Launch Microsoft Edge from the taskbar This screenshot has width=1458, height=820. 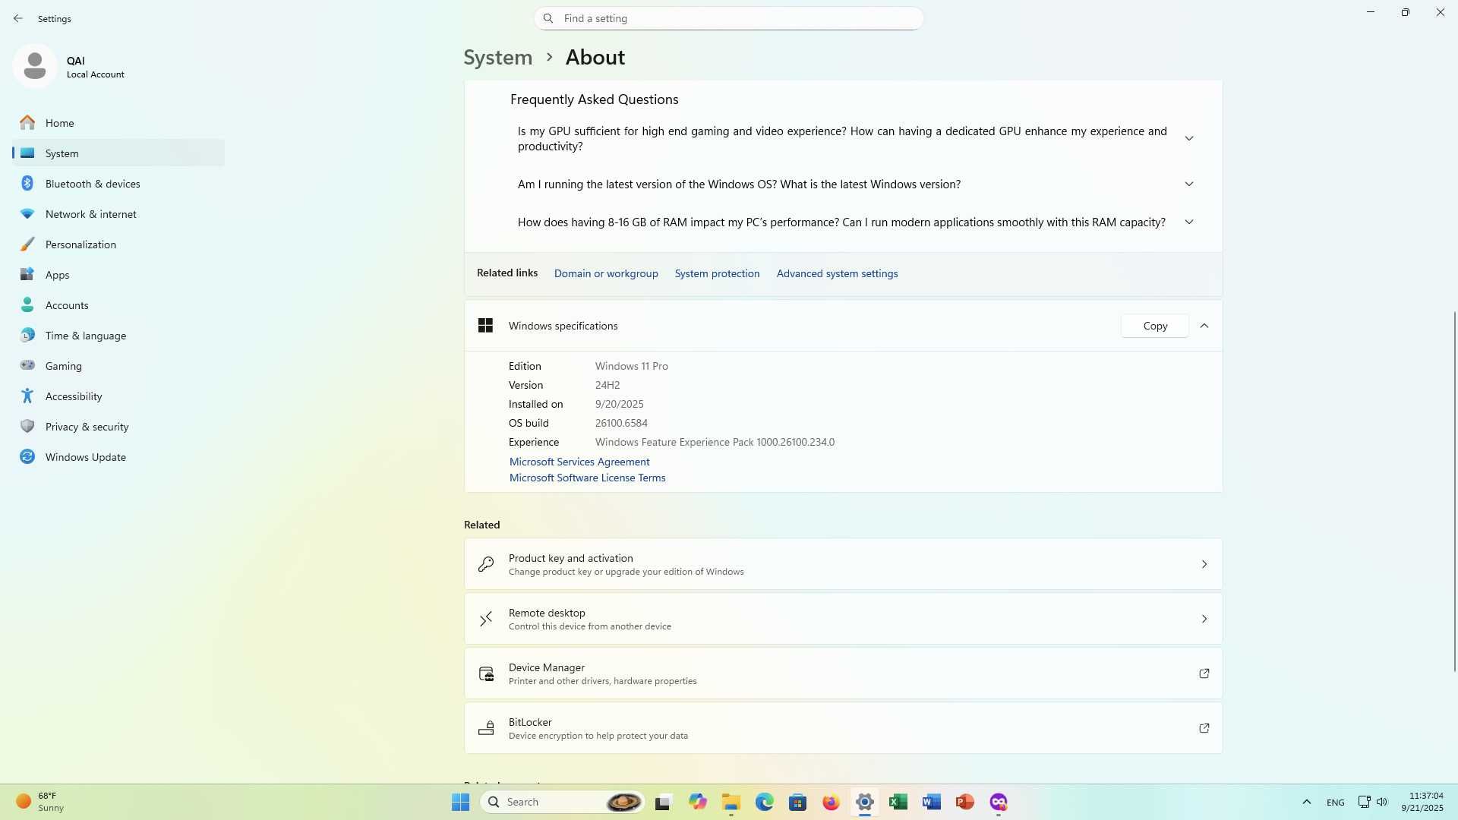(x=764, y=802)
